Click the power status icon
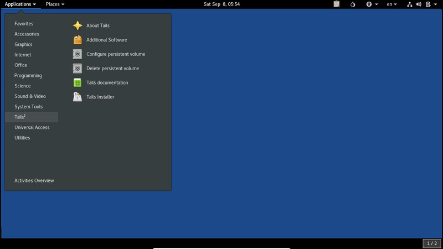Screen dimensions: 443x249 (428, 4)
